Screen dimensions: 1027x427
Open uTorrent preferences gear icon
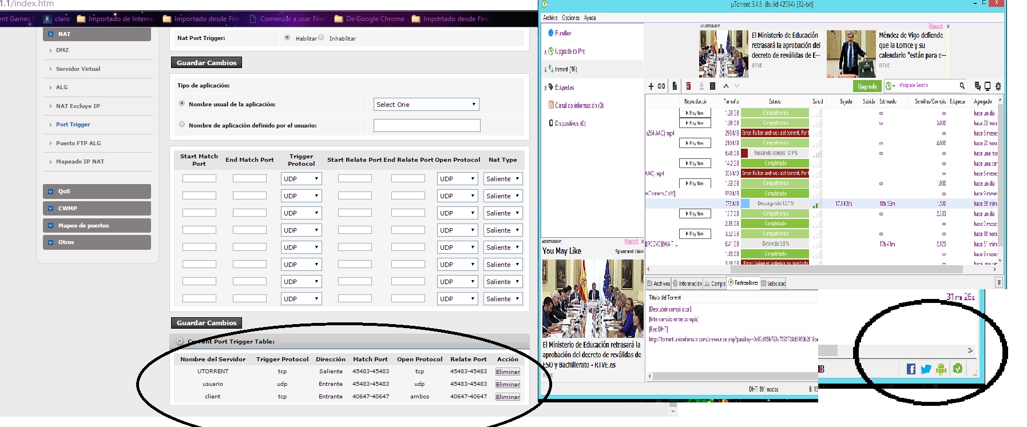tap(998, 86)
